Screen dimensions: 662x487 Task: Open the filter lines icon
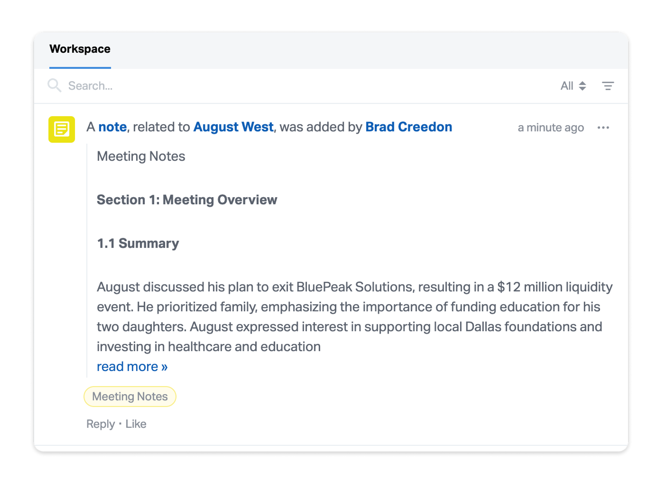[x=608, y=86]
